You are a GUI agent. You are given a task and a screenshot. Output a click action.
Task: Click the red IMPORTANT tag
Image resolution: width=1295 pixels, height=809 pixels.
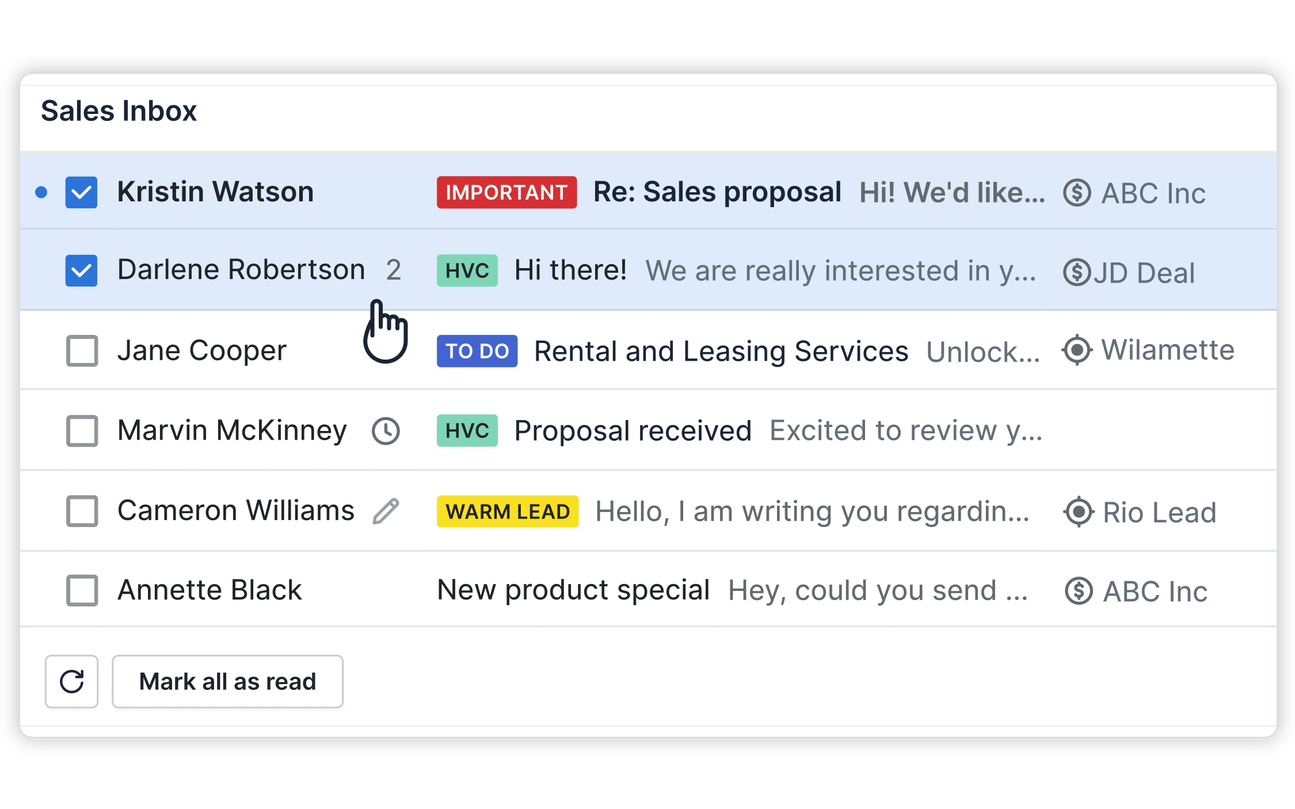tap(506, 192)
